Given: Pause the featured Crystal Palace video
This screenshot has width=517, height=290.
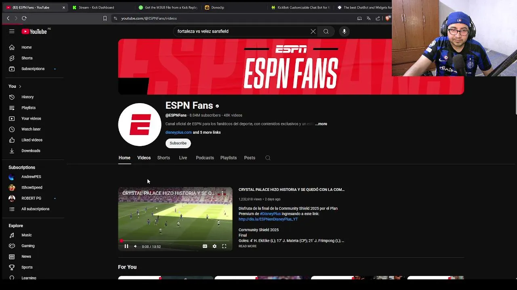Looking at the screenshot, I should click(x=126, y=246).
